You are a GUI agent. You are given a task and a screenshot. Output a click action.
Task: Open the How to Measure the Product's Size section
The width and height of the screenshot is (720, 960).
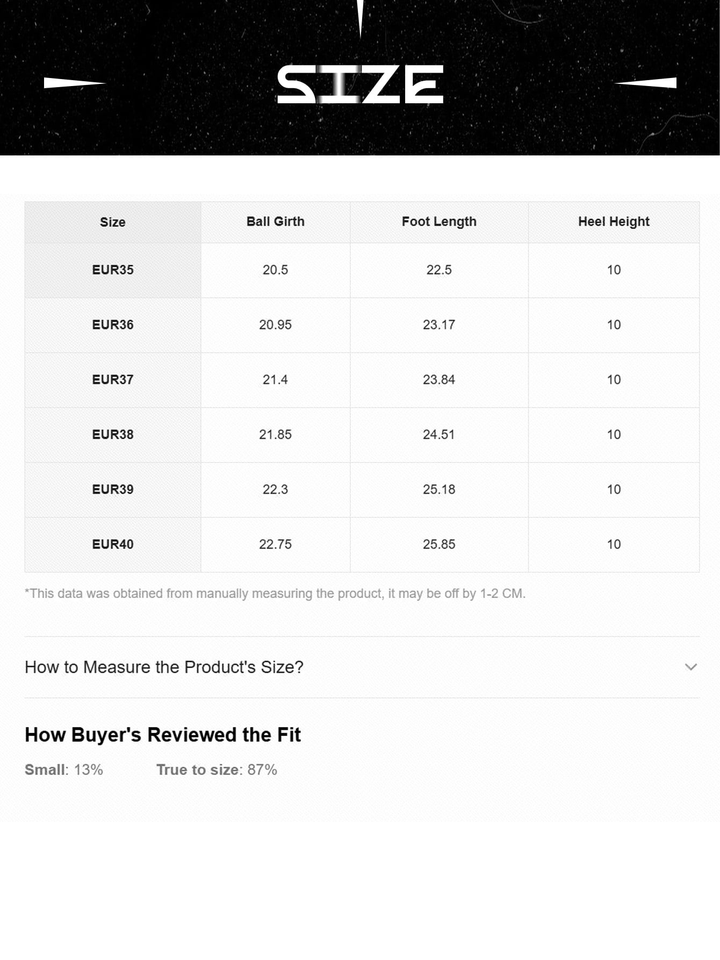pos(164,667)
